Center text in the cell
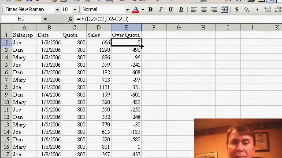The width and height of the screenshot is (282, 158). [204, 10]
